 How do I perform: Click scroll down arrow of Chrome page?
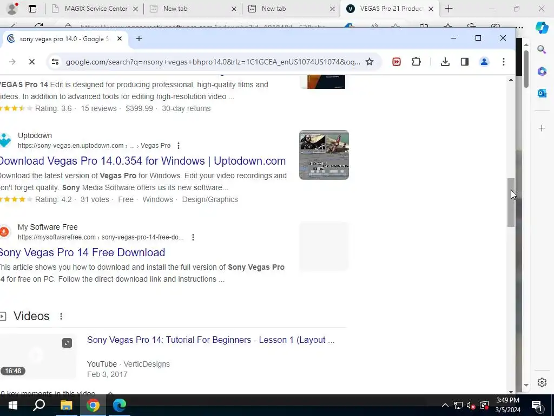511,392
